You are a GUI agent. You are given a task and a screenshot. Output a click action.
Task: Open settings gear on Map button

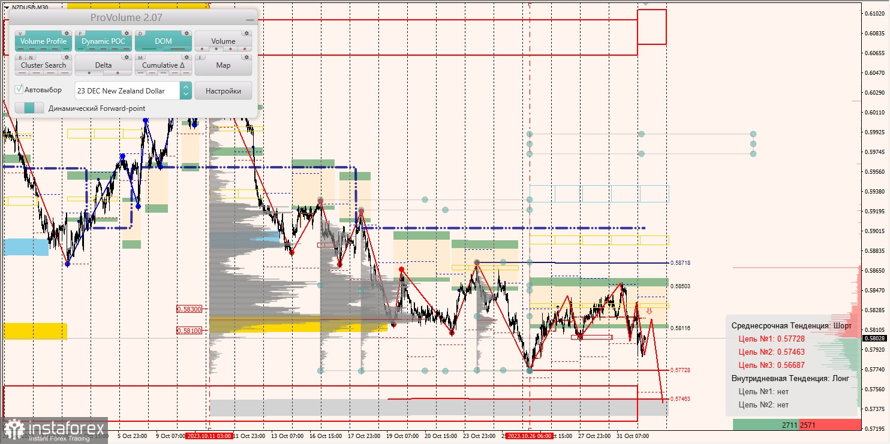point(246,57)
